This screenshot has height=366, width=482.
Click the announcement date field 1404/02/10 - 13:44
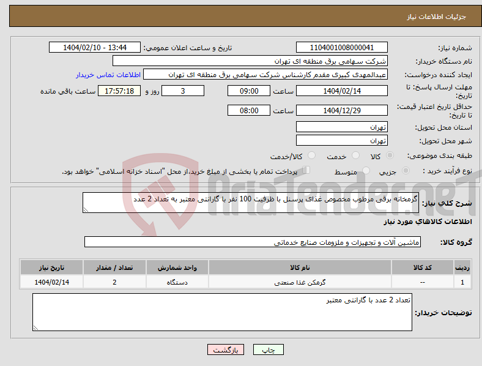pos(95,47)
